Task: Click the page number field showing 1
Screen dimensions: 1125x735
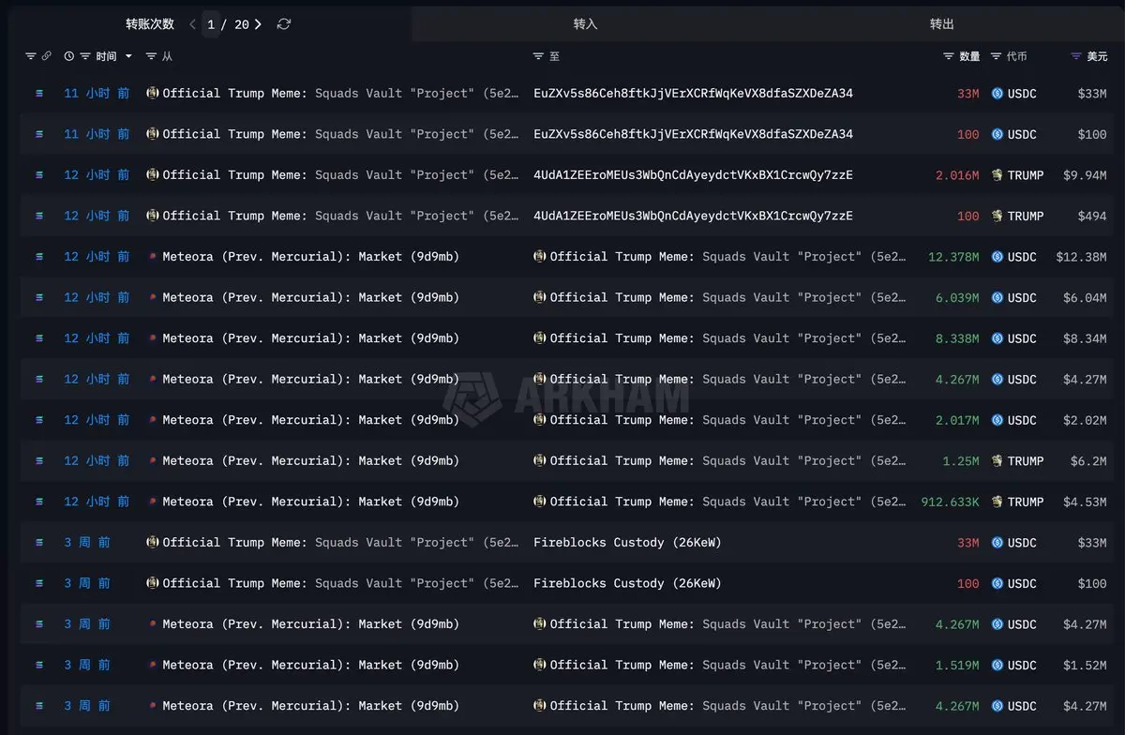Action: [x=211, y=24]
